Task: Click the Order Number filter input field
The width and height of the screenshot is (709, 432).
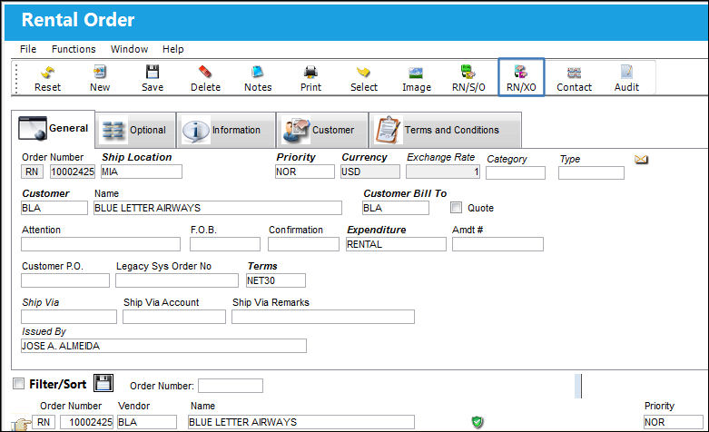Action: [x=231, y=386]
